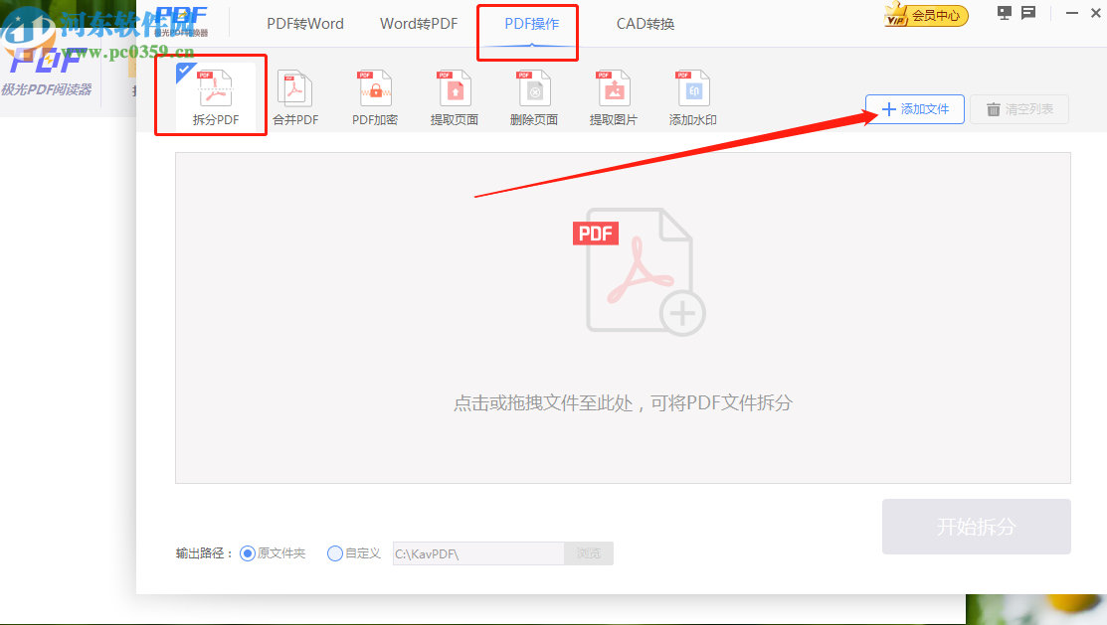Viewport: 1107px width, 625px height.
Task: Select the 提取图片 image extraction tool
Action: click(613, 94)
